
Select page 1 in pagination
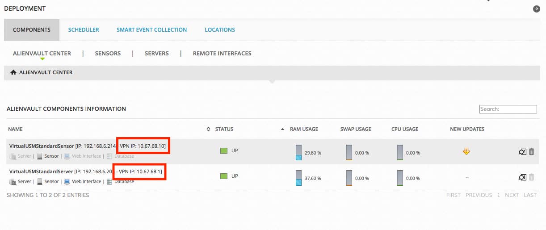pos(499,195)
